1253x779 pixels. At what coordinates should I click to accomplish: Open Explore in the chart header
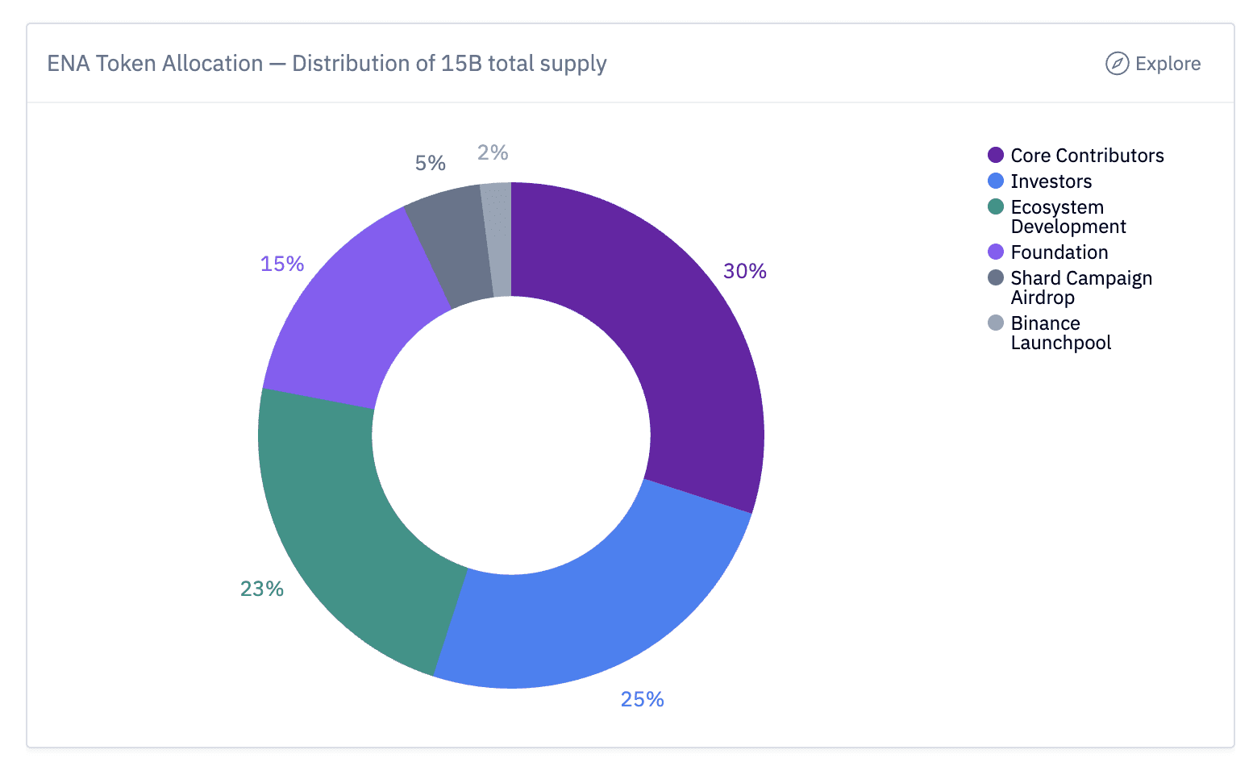click(1168, 64)
